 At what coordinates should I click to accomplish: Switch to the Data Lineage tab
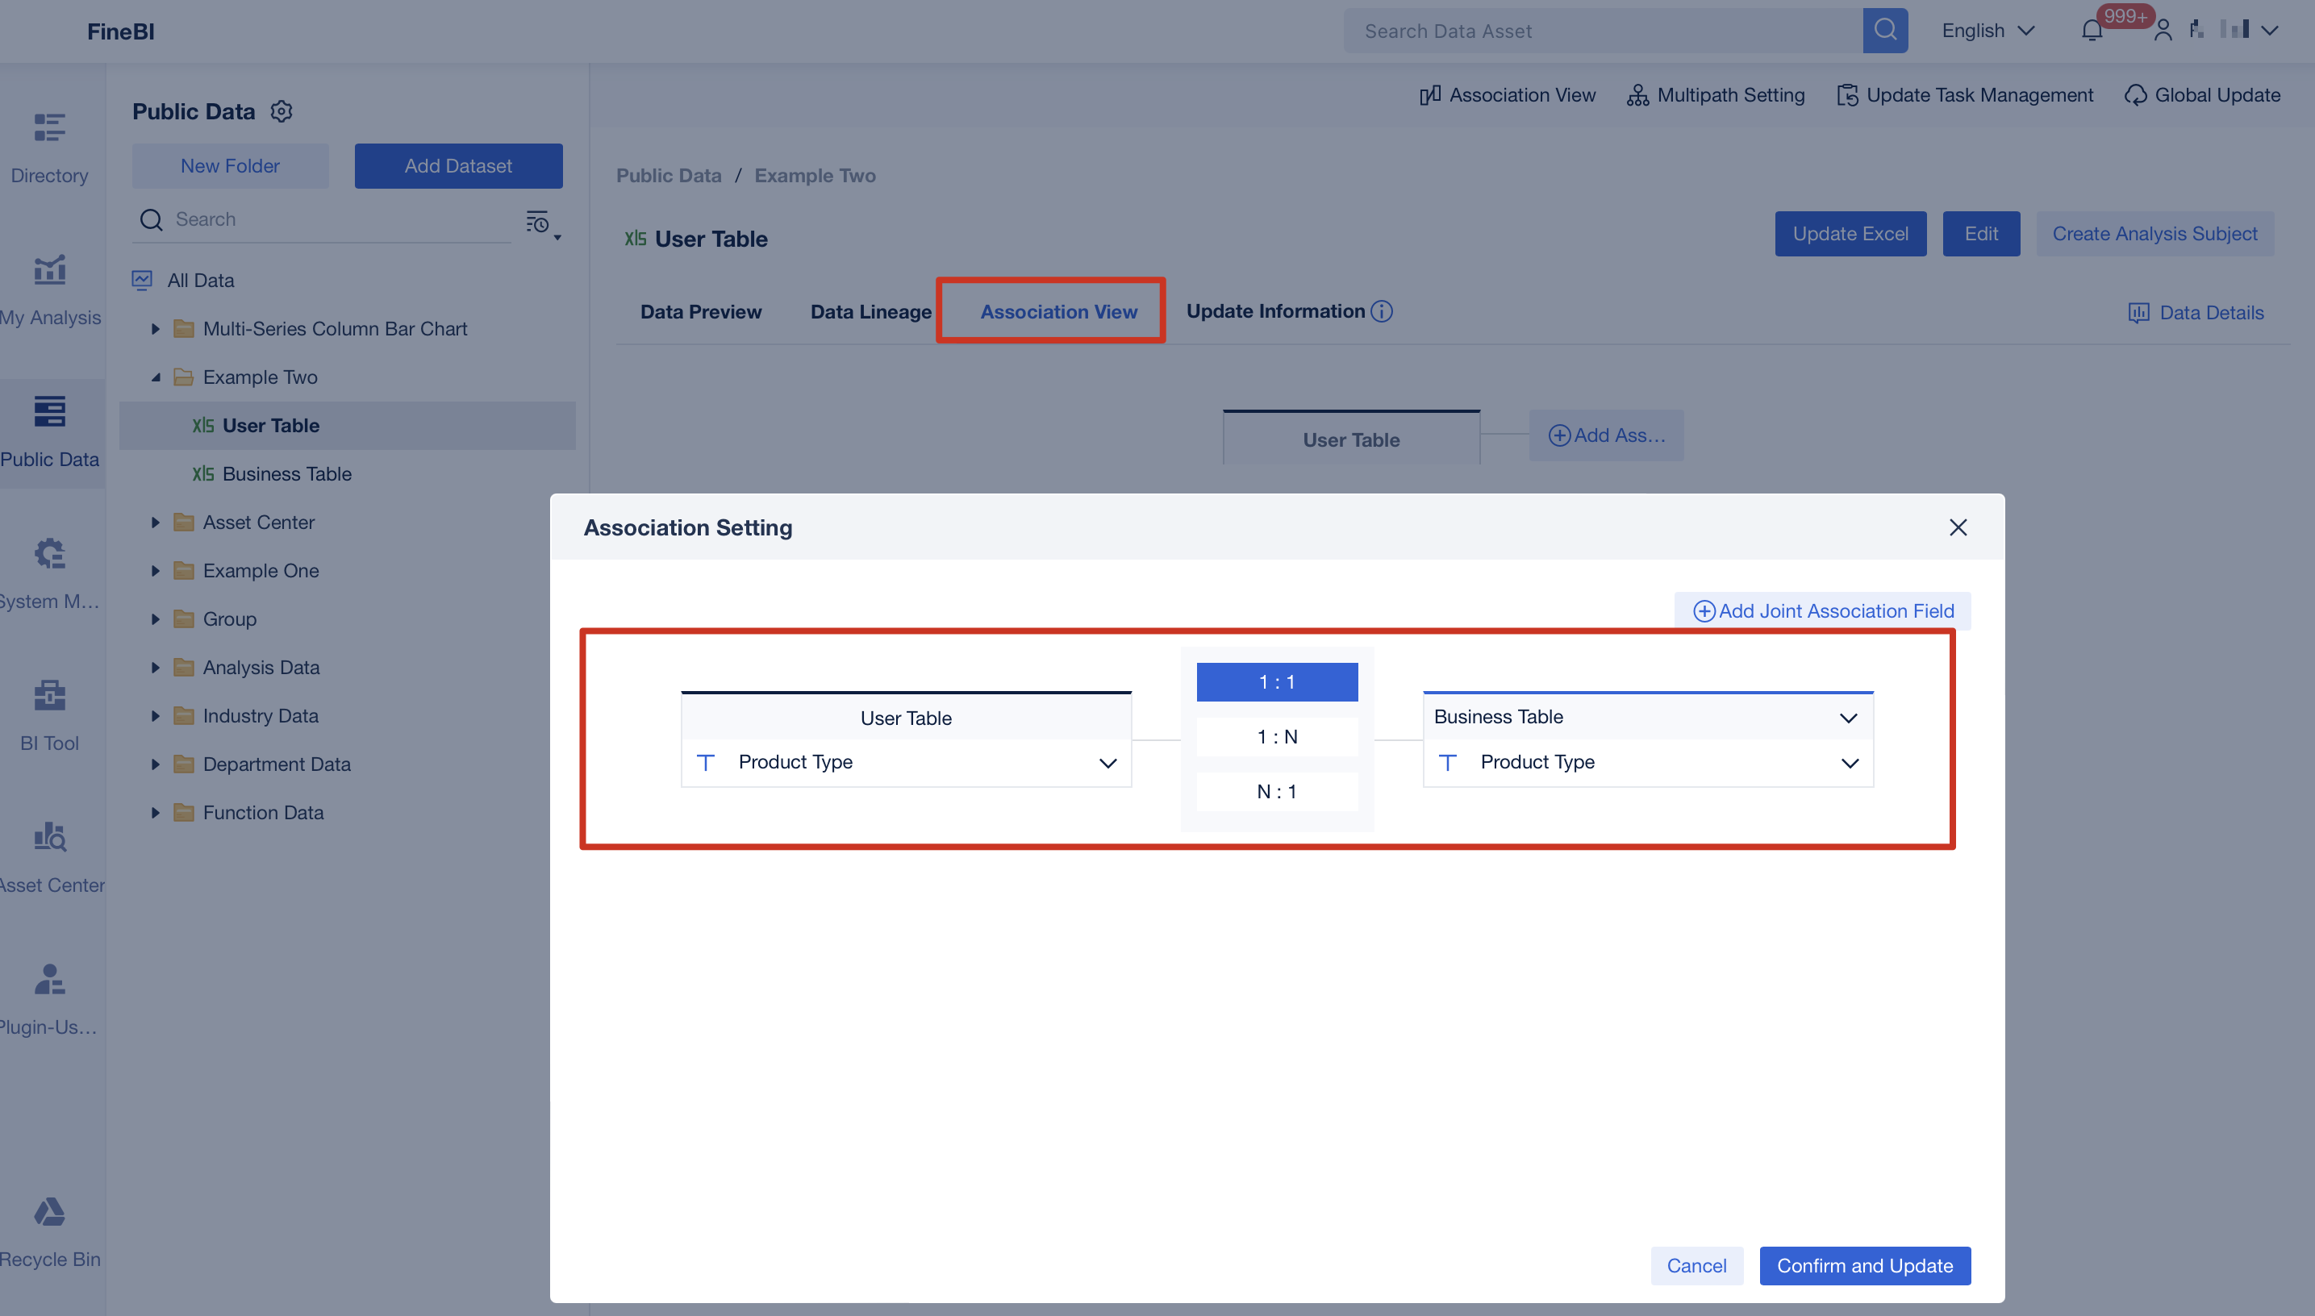pos(870,311)
